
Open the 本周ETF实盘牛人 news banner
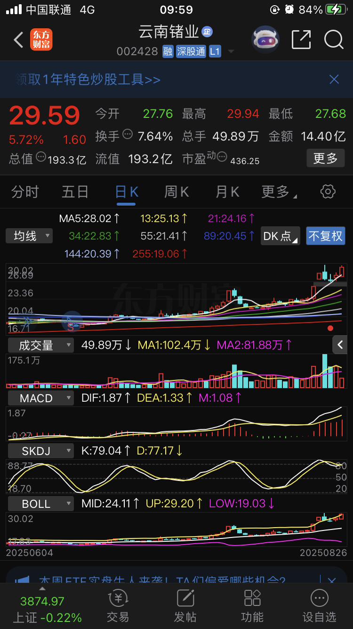coord(162,581)
